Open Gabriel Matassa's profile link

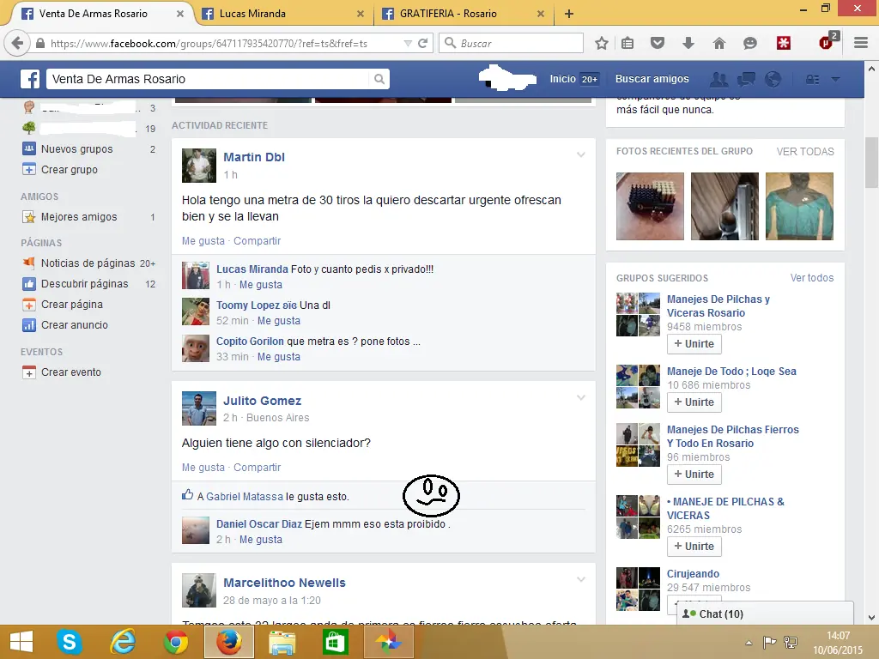pyautogui.click(x=245, y=497)
